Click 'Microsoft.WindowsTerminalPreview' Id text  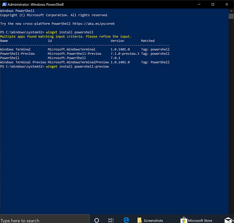pyautogui.click(x=78, y=62)
